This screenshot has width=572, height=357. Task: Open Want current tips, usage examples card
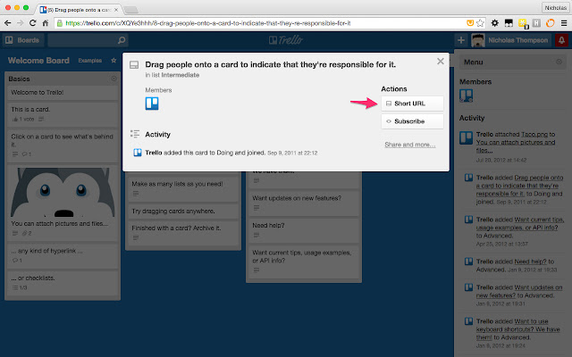(304, 262)
